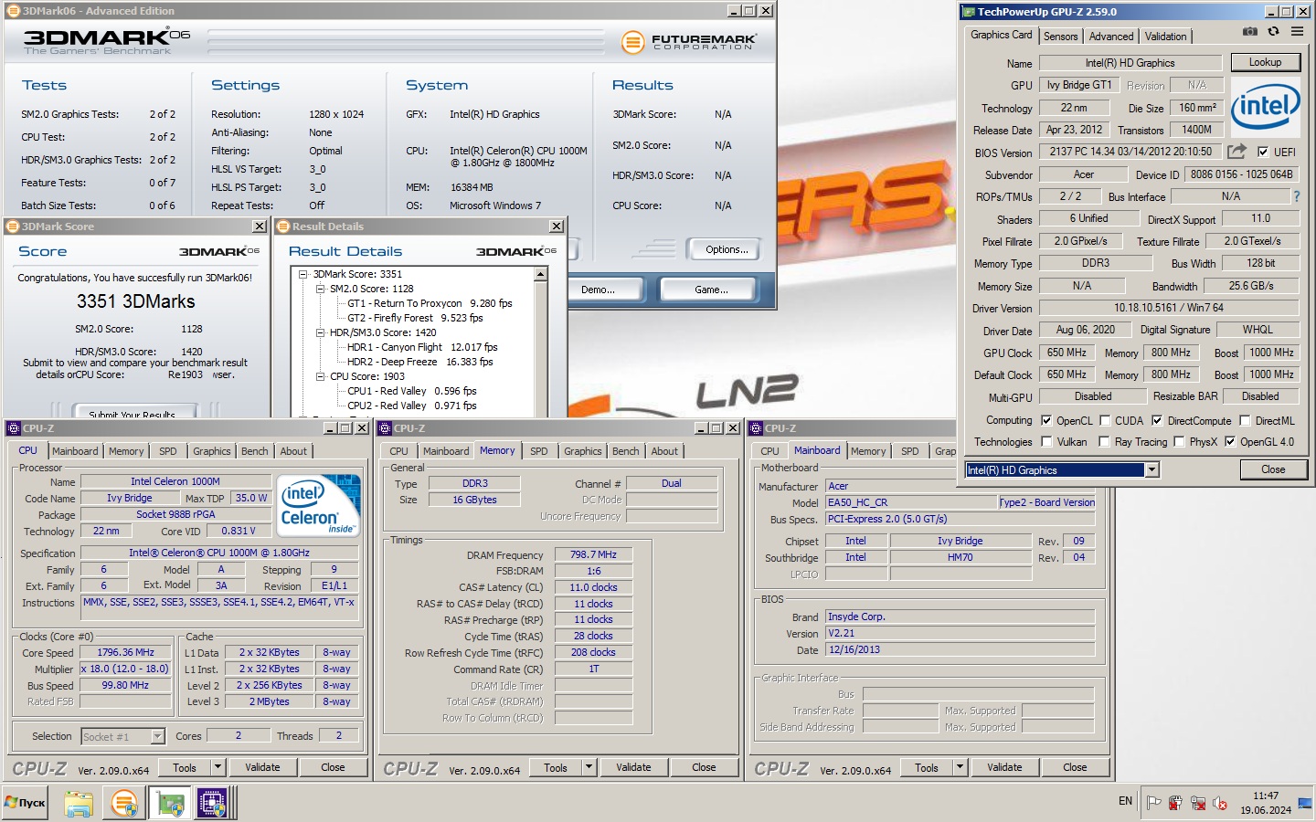The height and width of the screenshot is (822, 1316).
Task: Click the GPU-Z refresh arrows icon
Action: click(x=1273, y=32)
